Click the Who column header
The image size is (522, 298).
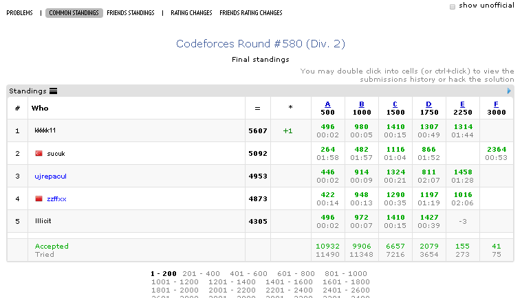pyautogui.click(x=40, y=108)
